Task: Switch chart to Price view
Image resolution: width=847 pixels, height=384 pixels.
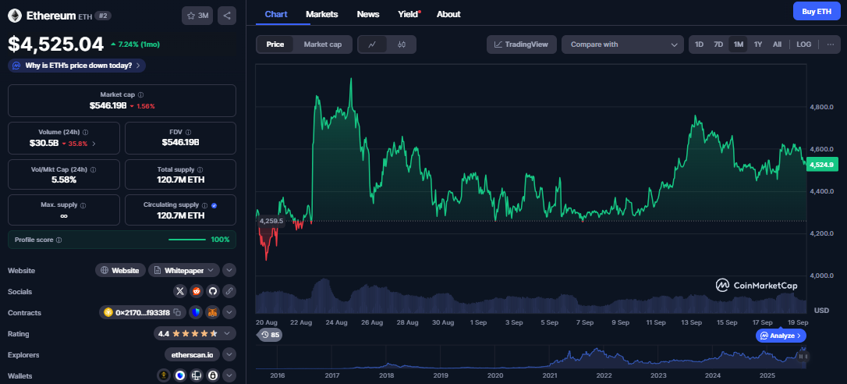Action: [275, 44]
